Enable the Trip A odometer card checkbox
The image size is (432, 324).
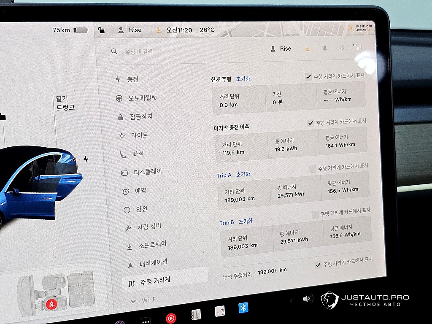313,169
